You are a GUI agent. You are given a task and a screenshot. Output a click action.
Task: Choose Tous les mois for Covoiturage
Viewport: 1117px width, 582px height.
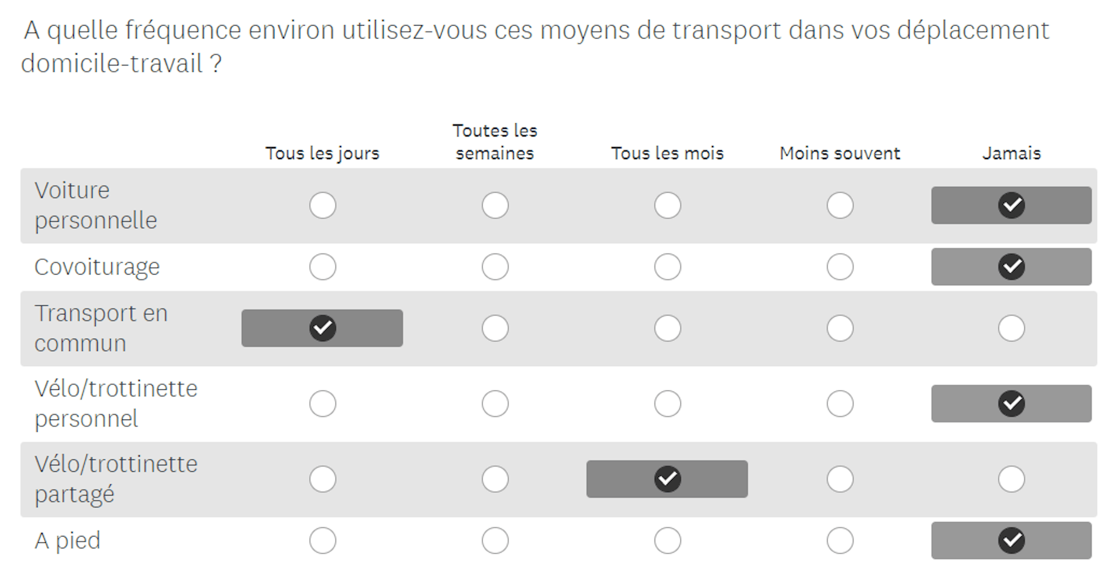pos(667,267)
